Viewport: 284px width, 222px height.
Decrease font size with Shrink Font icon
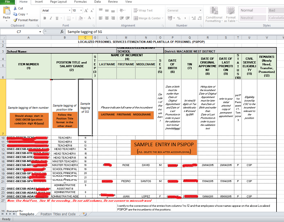coord(92,10)
